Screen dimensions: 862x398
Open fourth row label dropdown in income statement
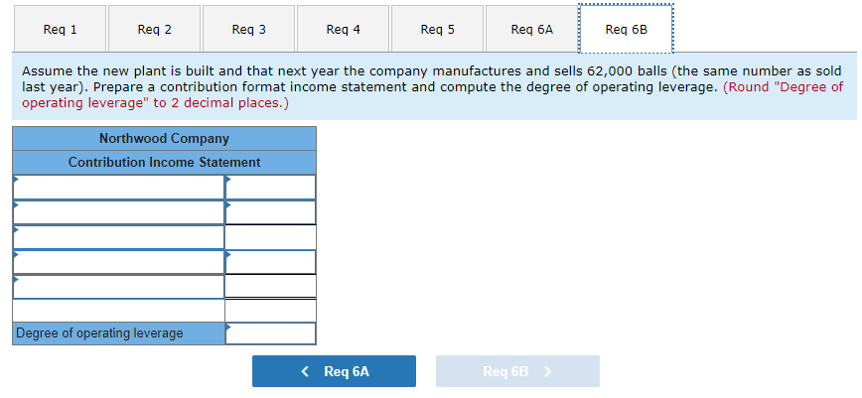point(119,262)
